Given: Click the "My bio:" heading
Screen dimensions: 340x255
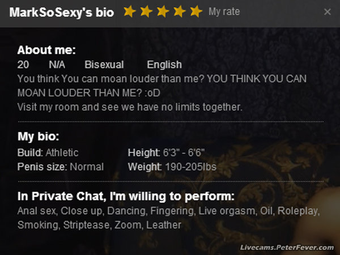Looking at the screenshot, I should 39,137.
